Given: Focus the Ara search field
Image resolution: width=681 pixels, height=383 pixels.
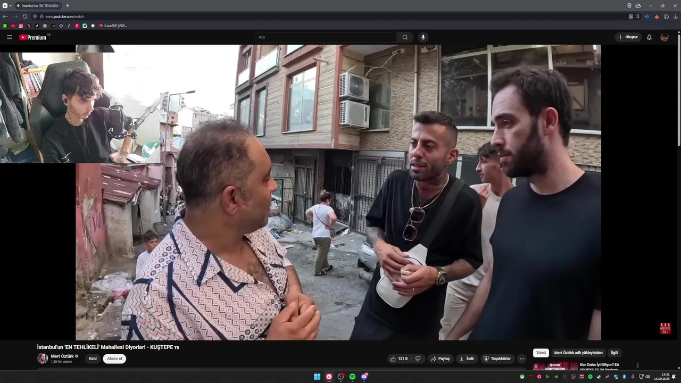Looking at the screenshot, I should (326, 37).
